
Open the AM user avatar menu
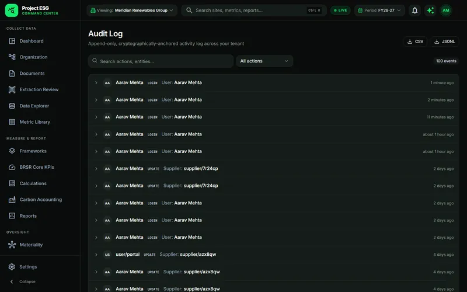click(446, 11)
